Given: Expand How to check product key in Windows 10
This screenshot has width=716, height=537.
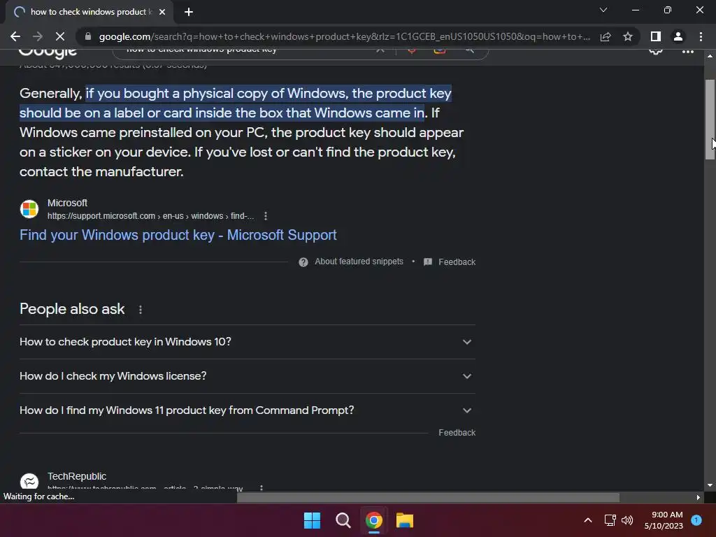Looking at the screenshot, I should coord(247,342).
